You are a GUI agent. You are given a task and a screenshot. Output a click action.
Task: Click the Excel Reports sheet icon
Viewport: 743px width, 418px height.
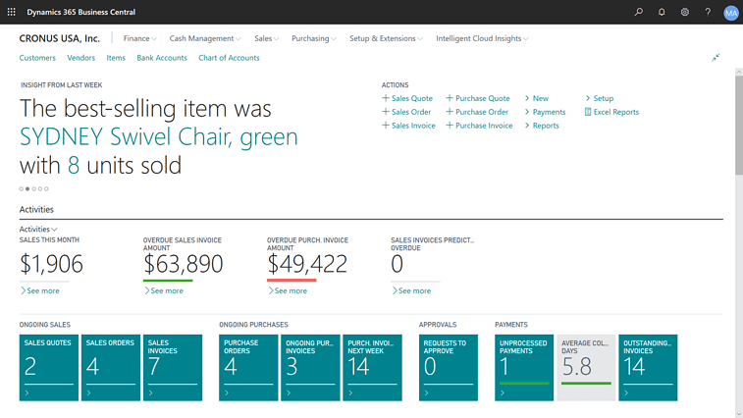(588, 112)
